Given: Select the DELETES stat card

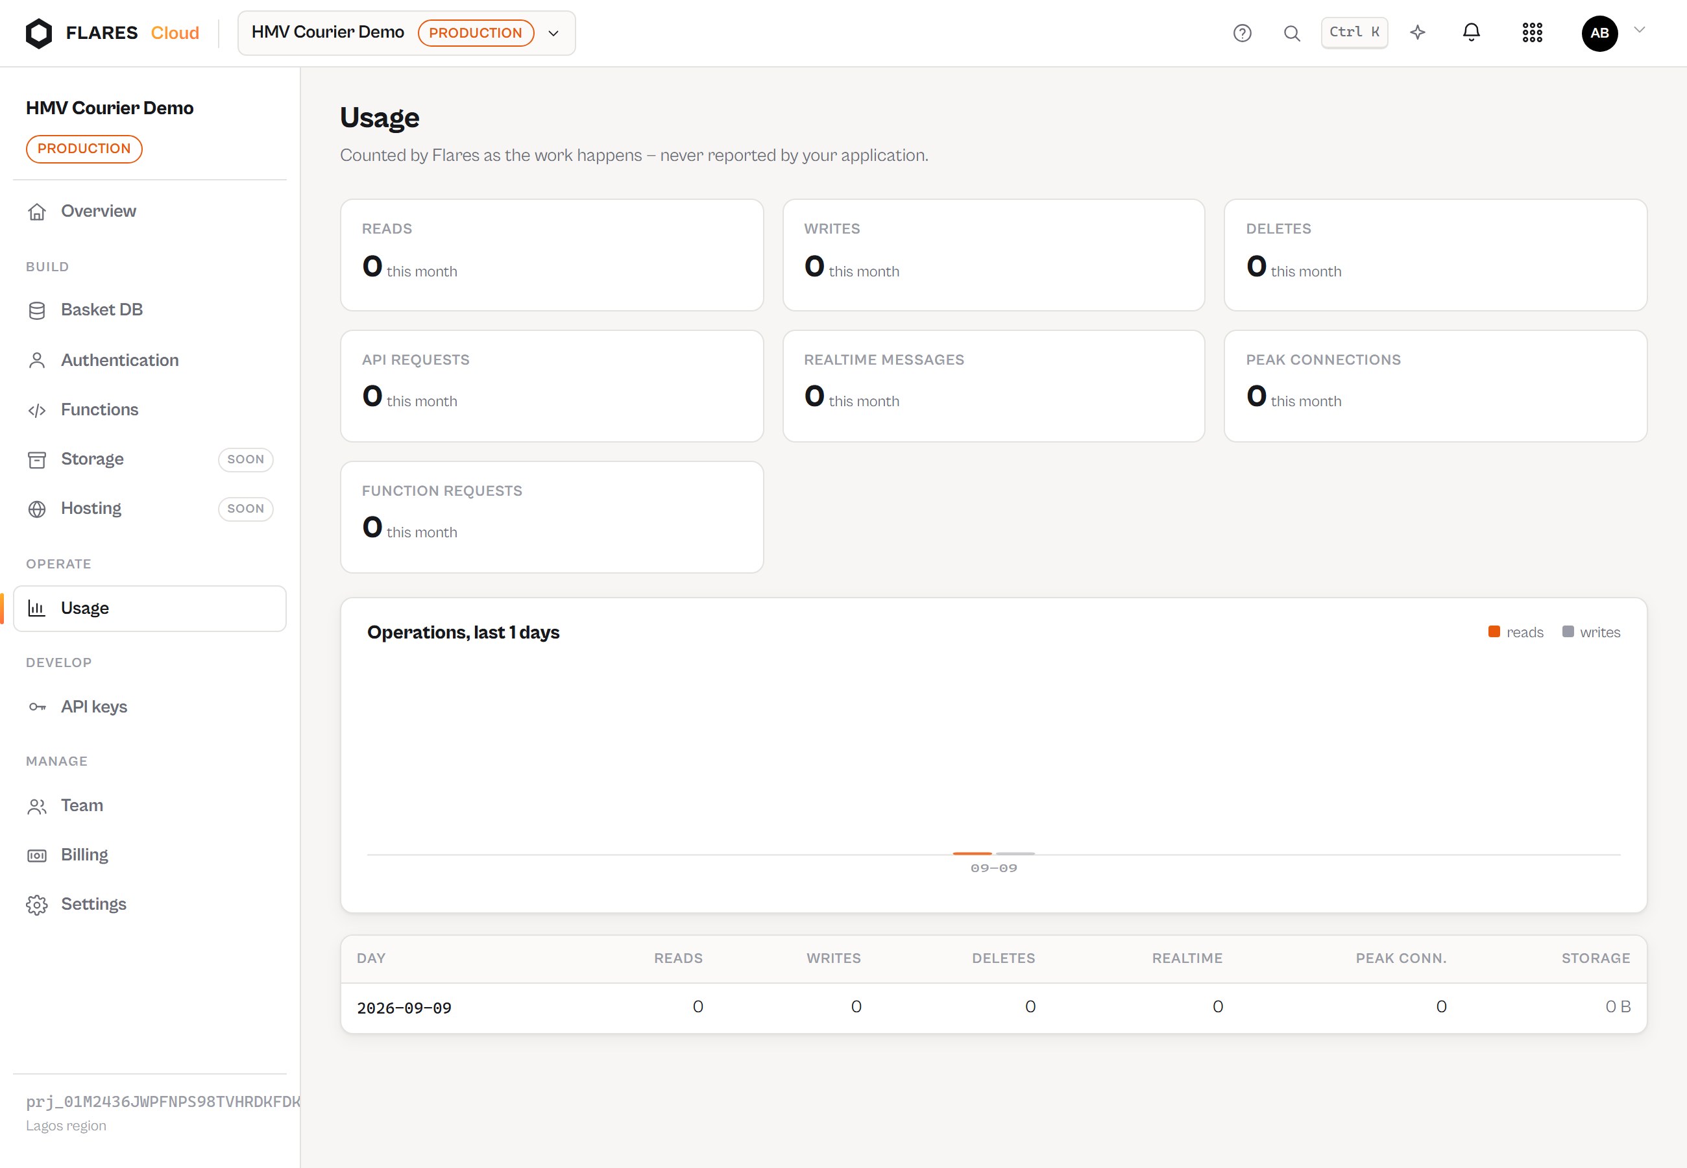Looking at the screenshot, I should 1435,256.
